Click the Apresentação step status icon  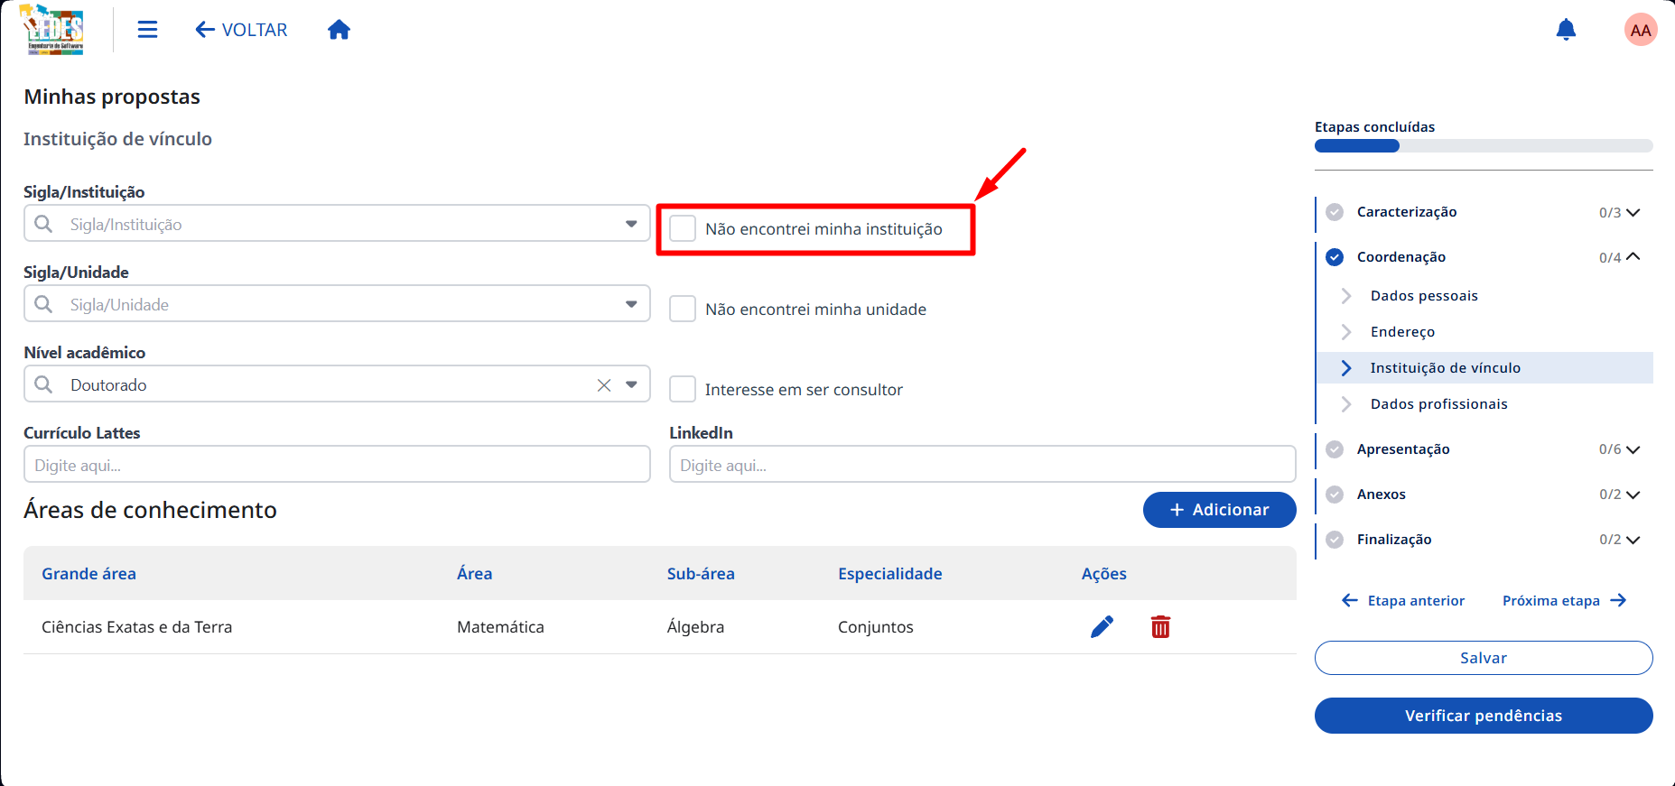click(1335, 449)
